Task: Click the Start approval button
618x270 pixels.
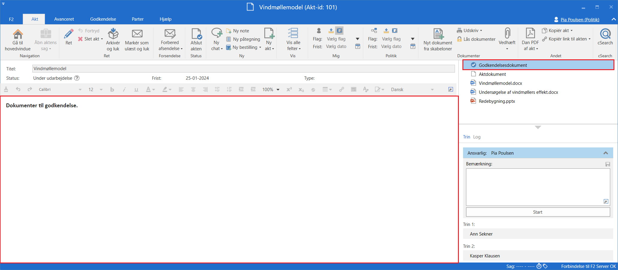Action: coord(538,212)
